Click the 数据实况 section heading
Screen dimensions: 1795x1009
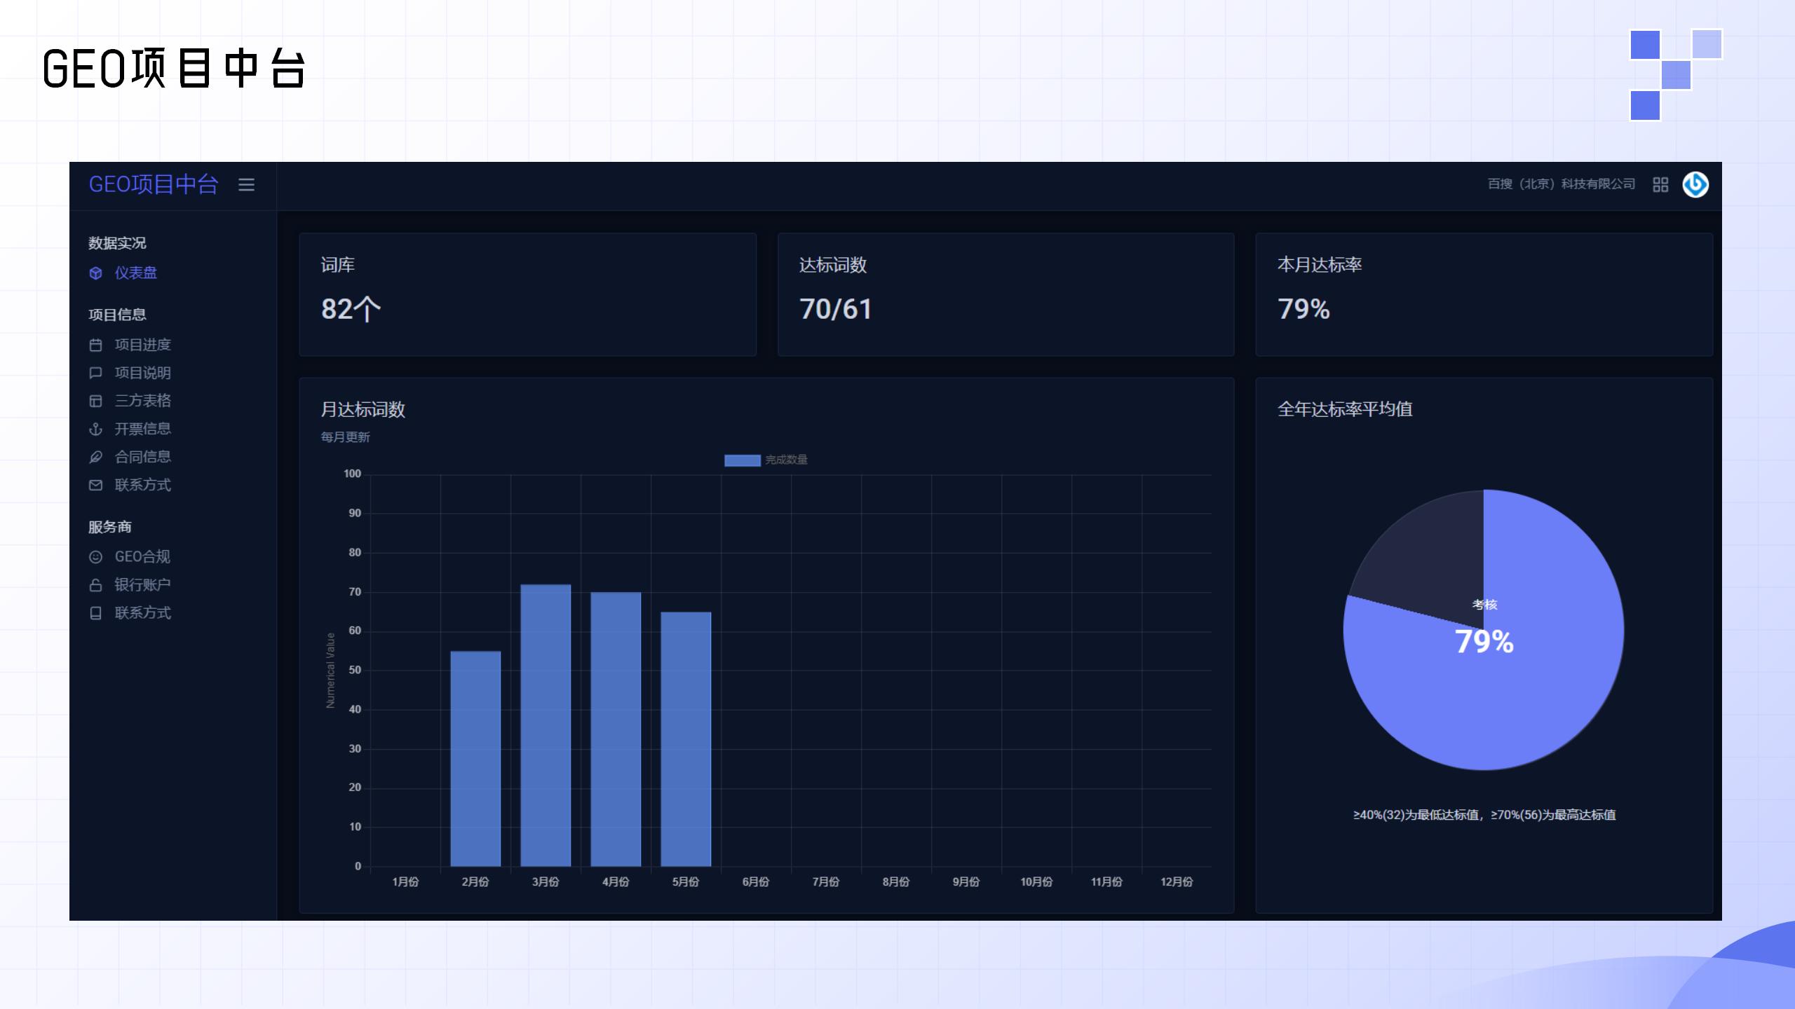(117, 243)
